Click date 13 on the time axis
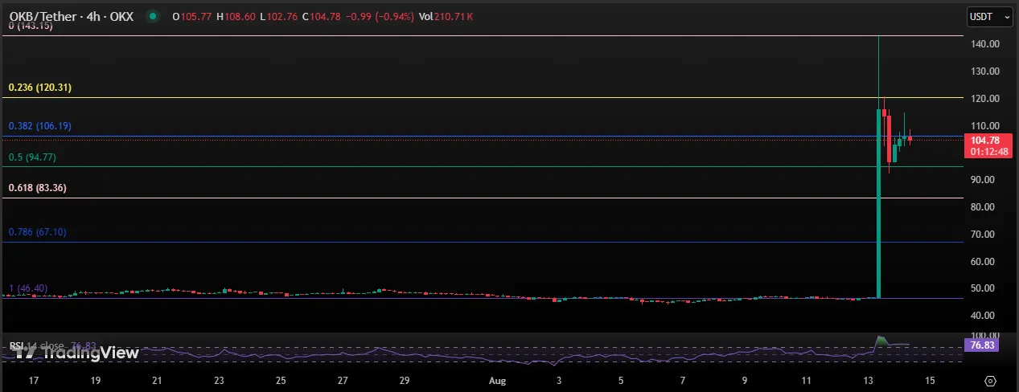This screenshot has width=1019, height=392. [868, 379]
